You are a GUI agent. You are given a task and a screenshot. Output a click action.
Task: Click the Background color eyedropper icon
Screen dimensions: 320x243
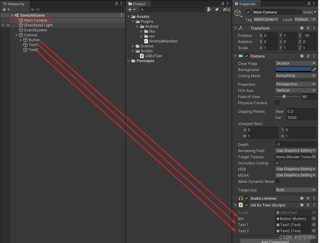(x=314, y=69)
